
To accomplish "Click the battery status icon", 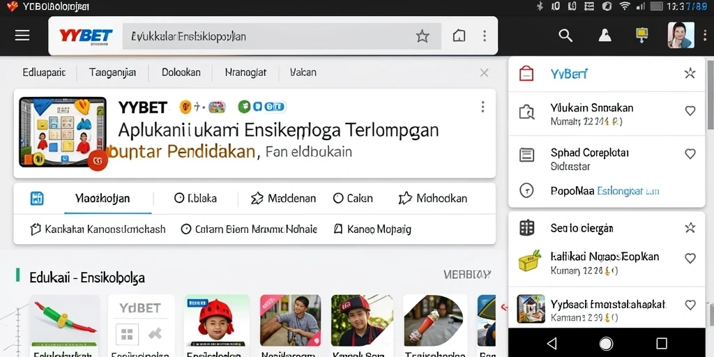I will click(656, 6).
